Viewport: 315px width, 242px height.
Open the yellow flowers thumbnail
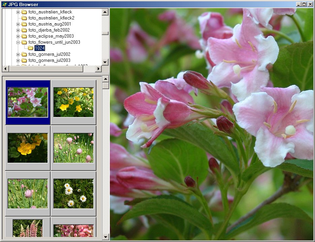click(73, 101)
